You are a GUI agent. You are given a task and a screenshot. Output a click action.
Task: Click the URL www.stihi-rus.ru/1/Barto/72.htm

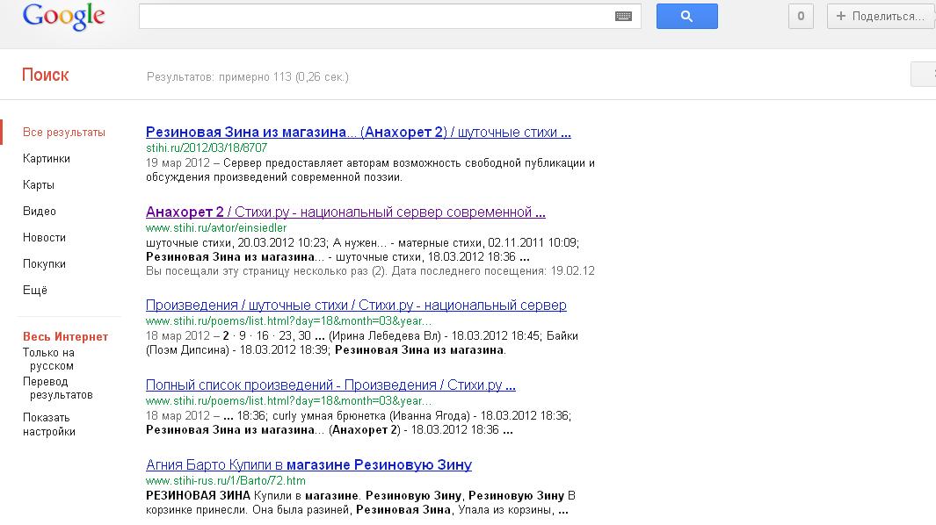click(x=226, y=481)
